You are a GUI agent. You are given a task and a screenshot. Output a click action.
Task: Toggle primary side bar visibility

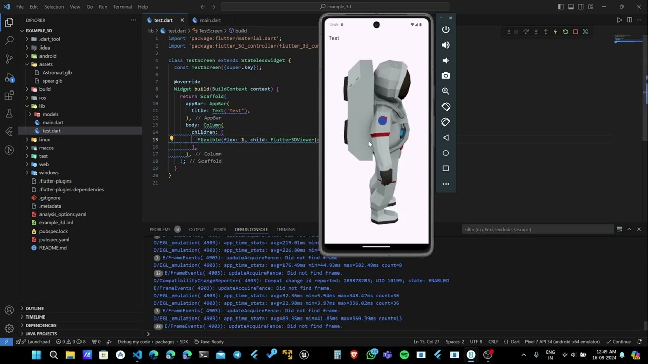pyautogui.click(x=560, y=7)
